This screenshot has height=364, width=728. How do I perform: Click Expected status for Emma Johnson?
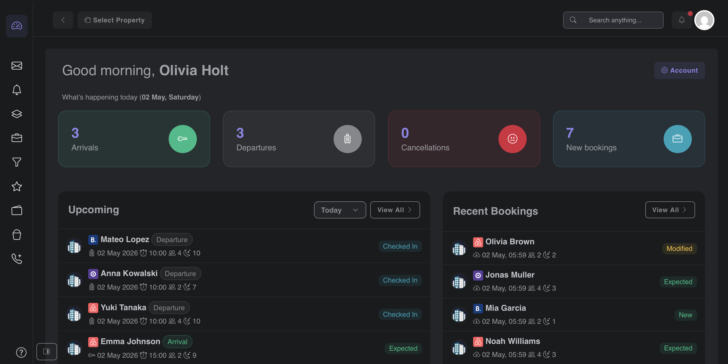pyautogui.click(x=403, y=348)
